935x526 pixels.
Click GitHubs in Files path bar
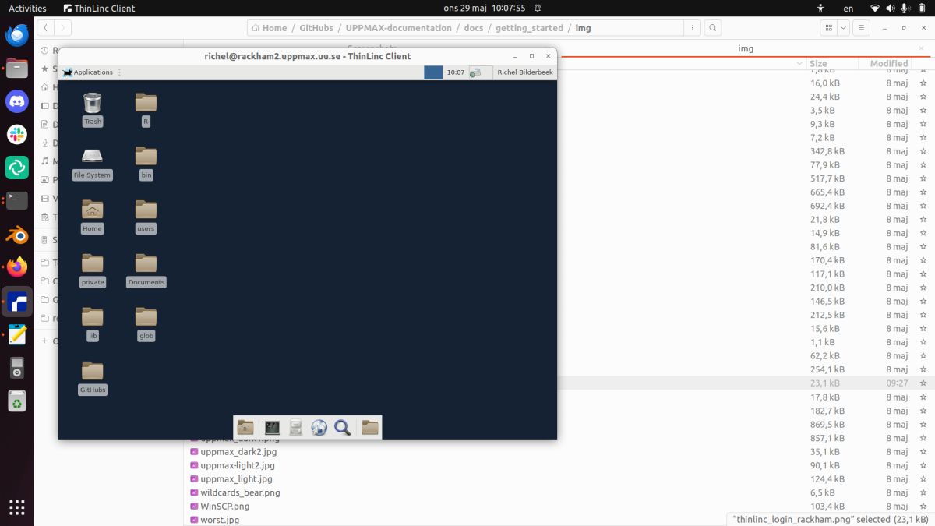click(x=316, y=28)
